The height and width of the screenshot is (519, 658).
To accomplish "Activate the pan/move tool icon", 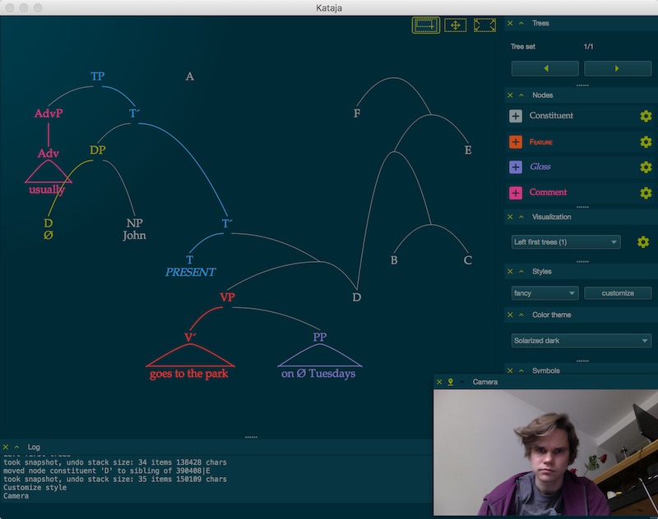I will (456, 25).
